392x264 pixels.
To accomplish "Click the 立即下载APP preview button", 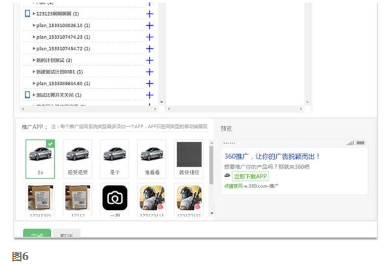I will point(250,176).
